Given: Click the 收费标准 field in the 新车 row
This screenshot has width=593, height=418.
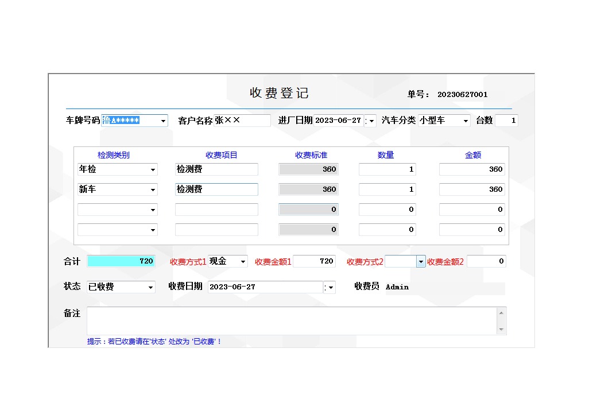Looking at the screenshot, I should click(x=309, y=189).
